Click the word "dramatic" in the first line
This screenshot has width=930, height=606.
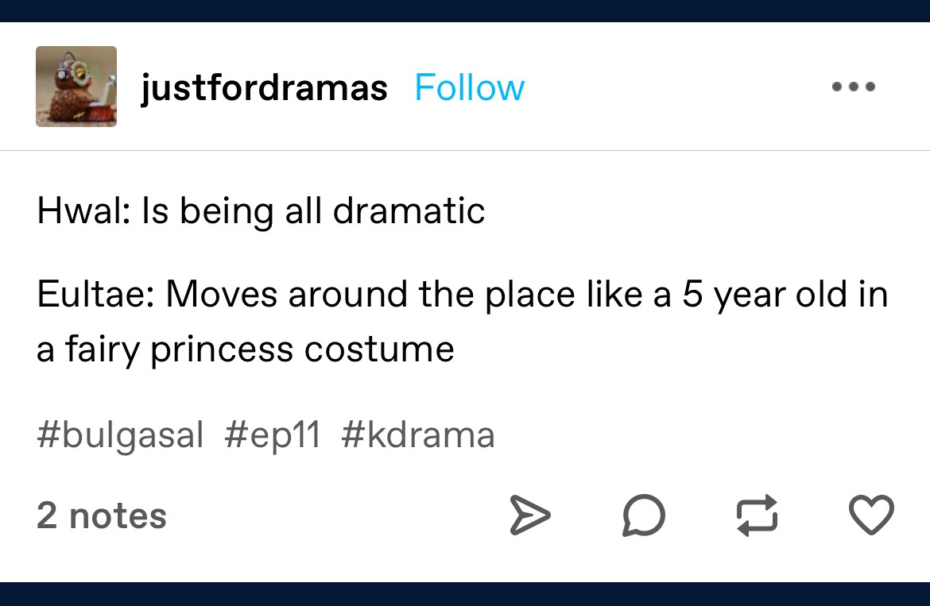point(408,210)
